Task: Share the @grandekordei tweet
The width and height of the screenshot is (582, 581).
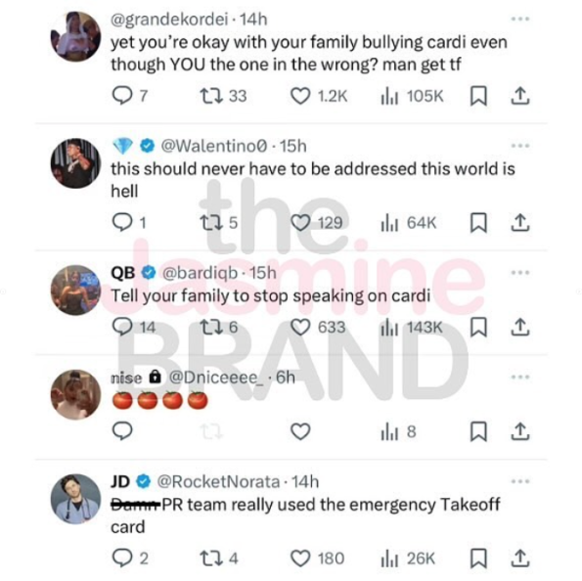Action: (520, 96)
